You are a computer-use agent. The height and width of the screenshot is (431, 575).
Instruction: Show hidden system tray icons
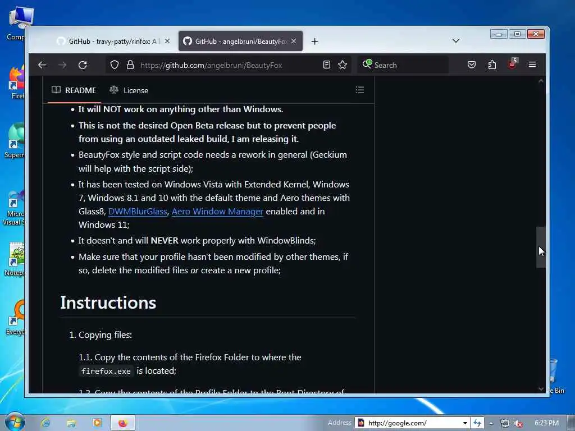click(x=491, y=423)
